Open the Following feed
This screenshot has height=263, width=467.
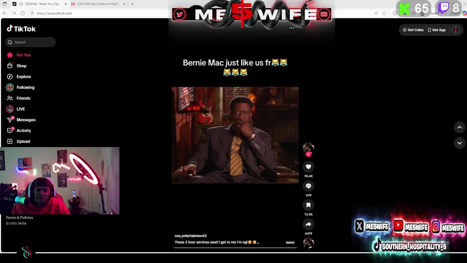coord(25,87)
